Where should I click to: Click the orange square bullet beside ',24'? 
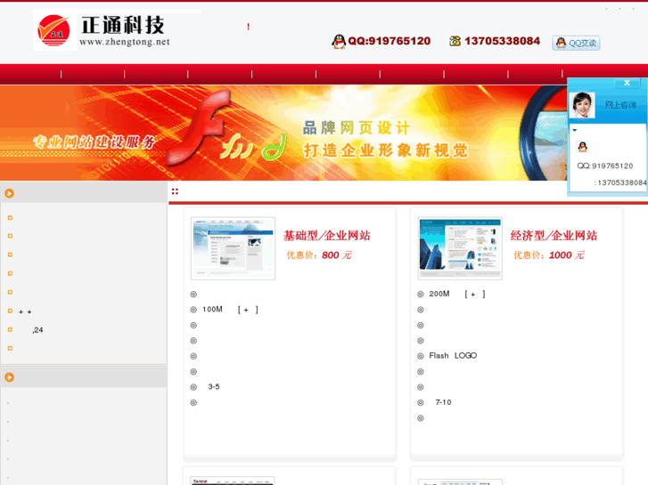(x=10, y=329)
